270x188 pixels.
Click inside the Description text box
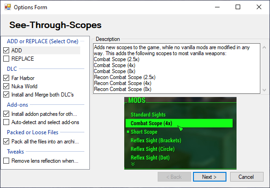176,68
